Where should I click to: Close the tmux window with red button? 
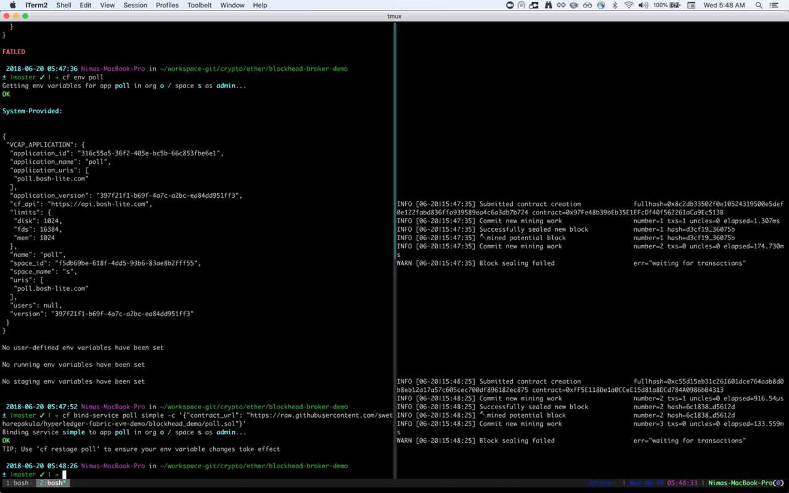7,16
